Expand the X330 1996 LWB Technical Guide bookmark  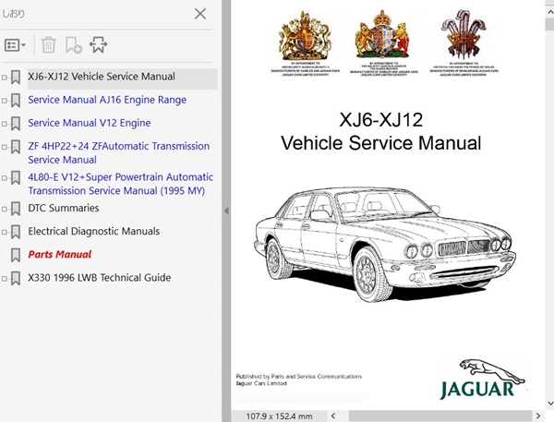coord(5,279)
